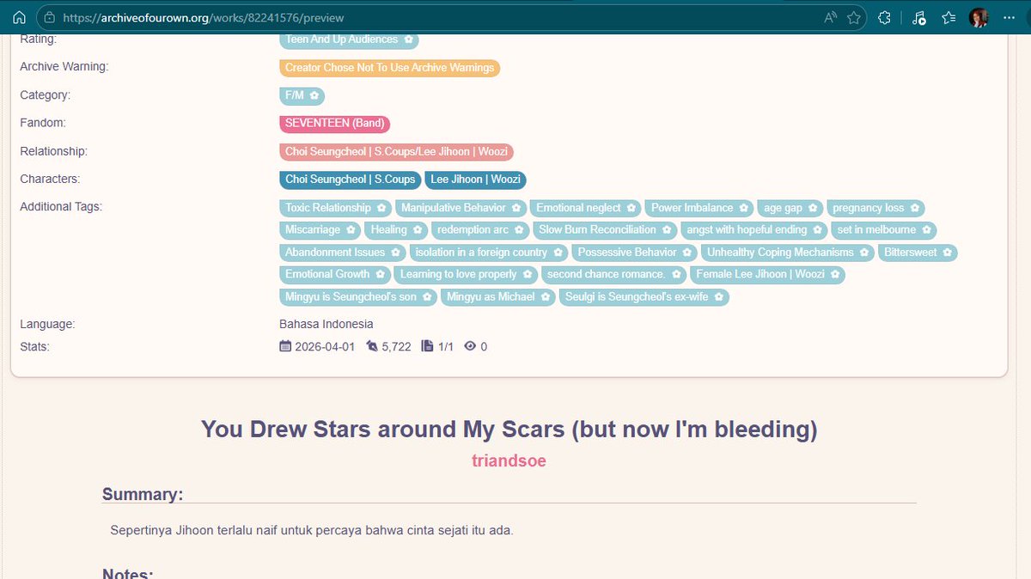This screenshot has width=1031, height=579.
Task: Click the chapters page icon beside 1/1
Action: click(x=427, y=346)
